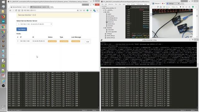Click the webcam feed image of Arduino boards
199x112 pixels.
pos(172,23)
